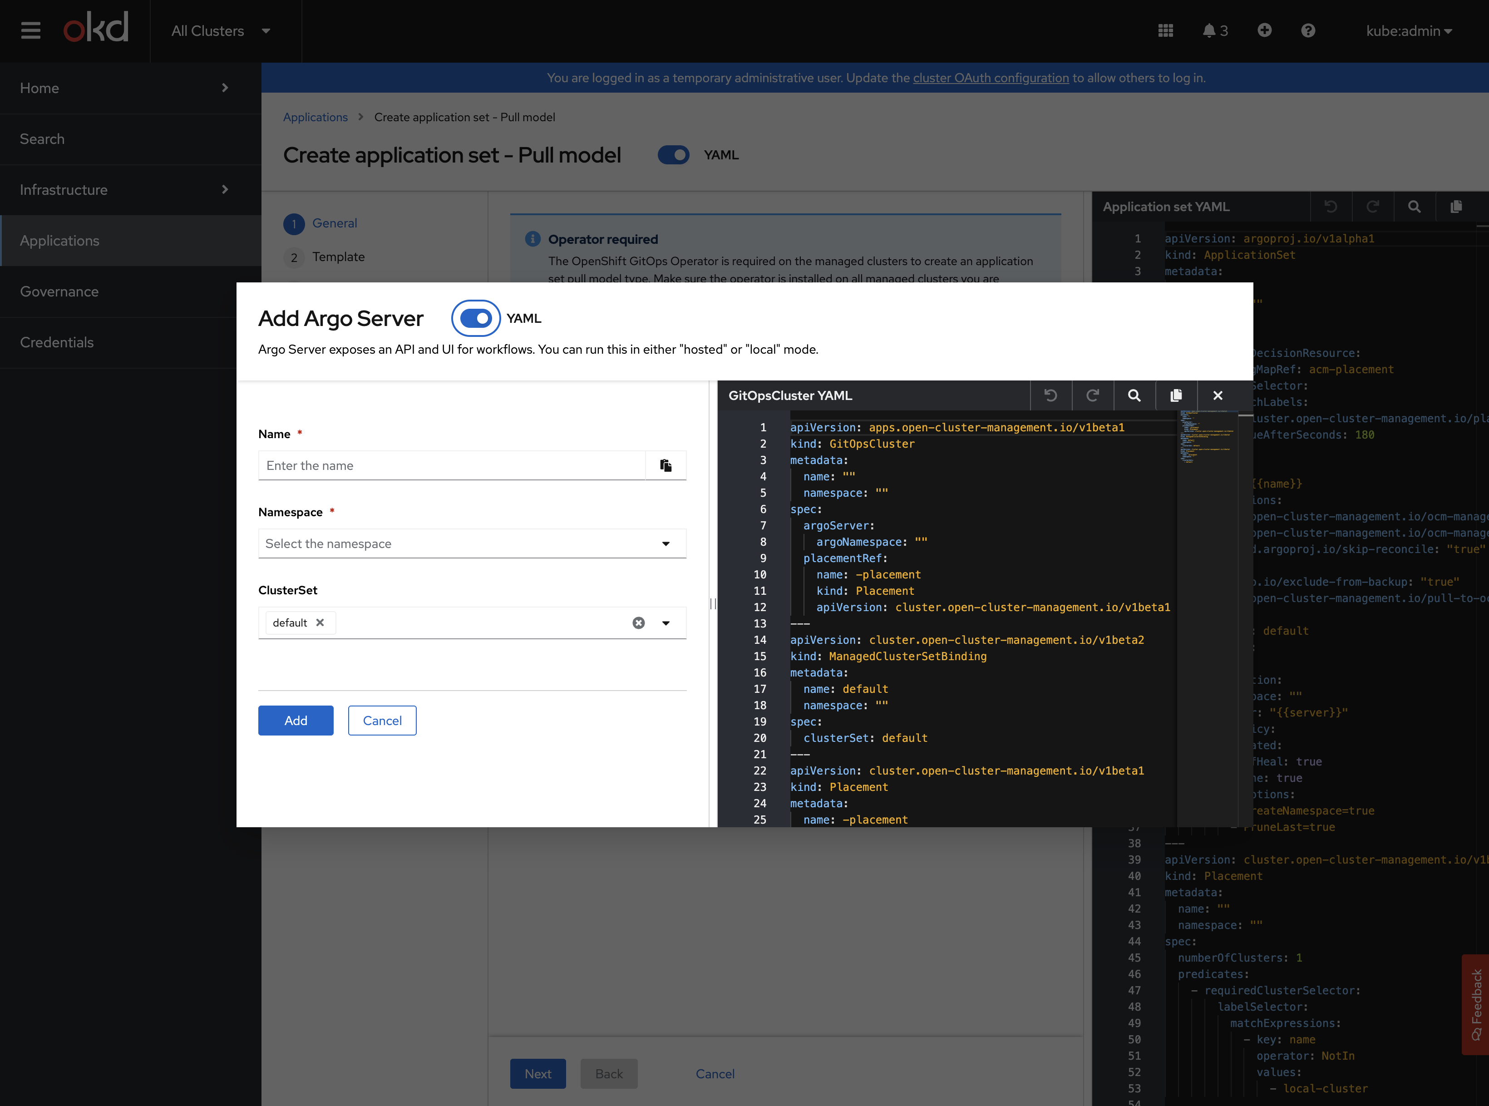Click the cluster OAuth configuration link

point(991,78)
